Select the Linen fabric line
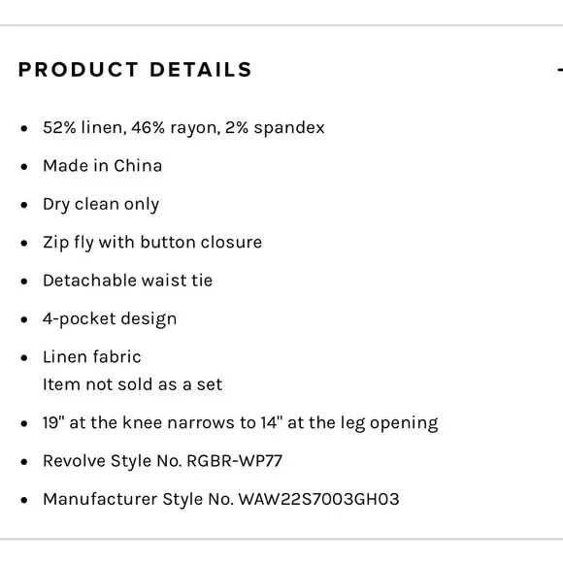This screenshot has height=563, width=563. (91, 357)
